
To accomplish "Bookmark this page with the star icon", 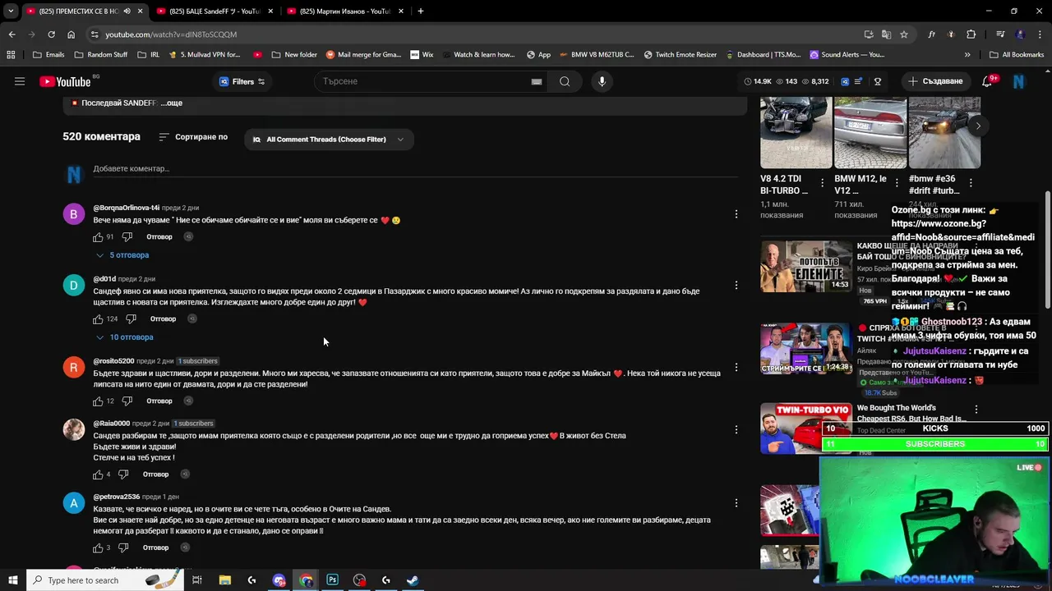I will (904, 34).
